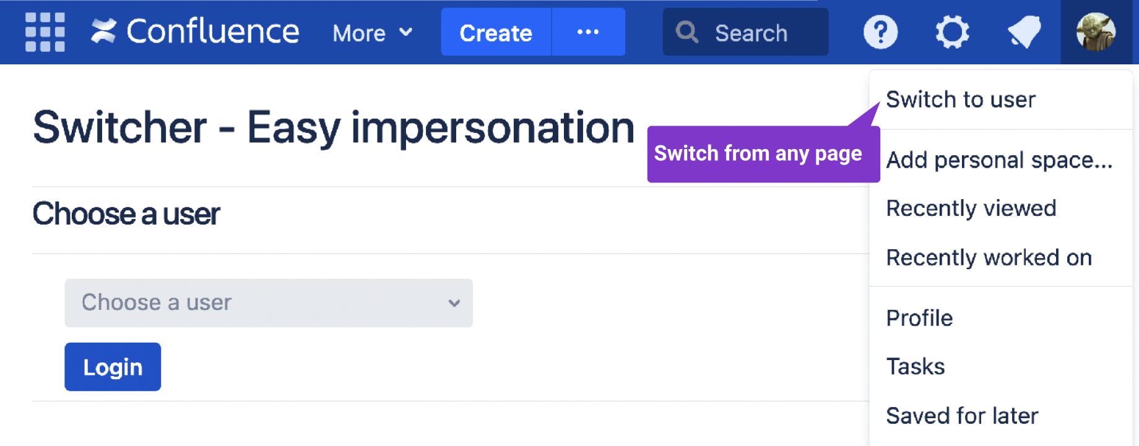Open the Choose a user dropdown

(x=268, y=303)
